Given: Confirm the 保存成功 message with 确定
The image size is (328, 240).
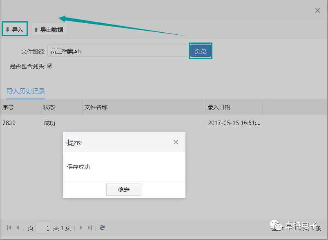Looking at the screenshot, I should (123, 190).
